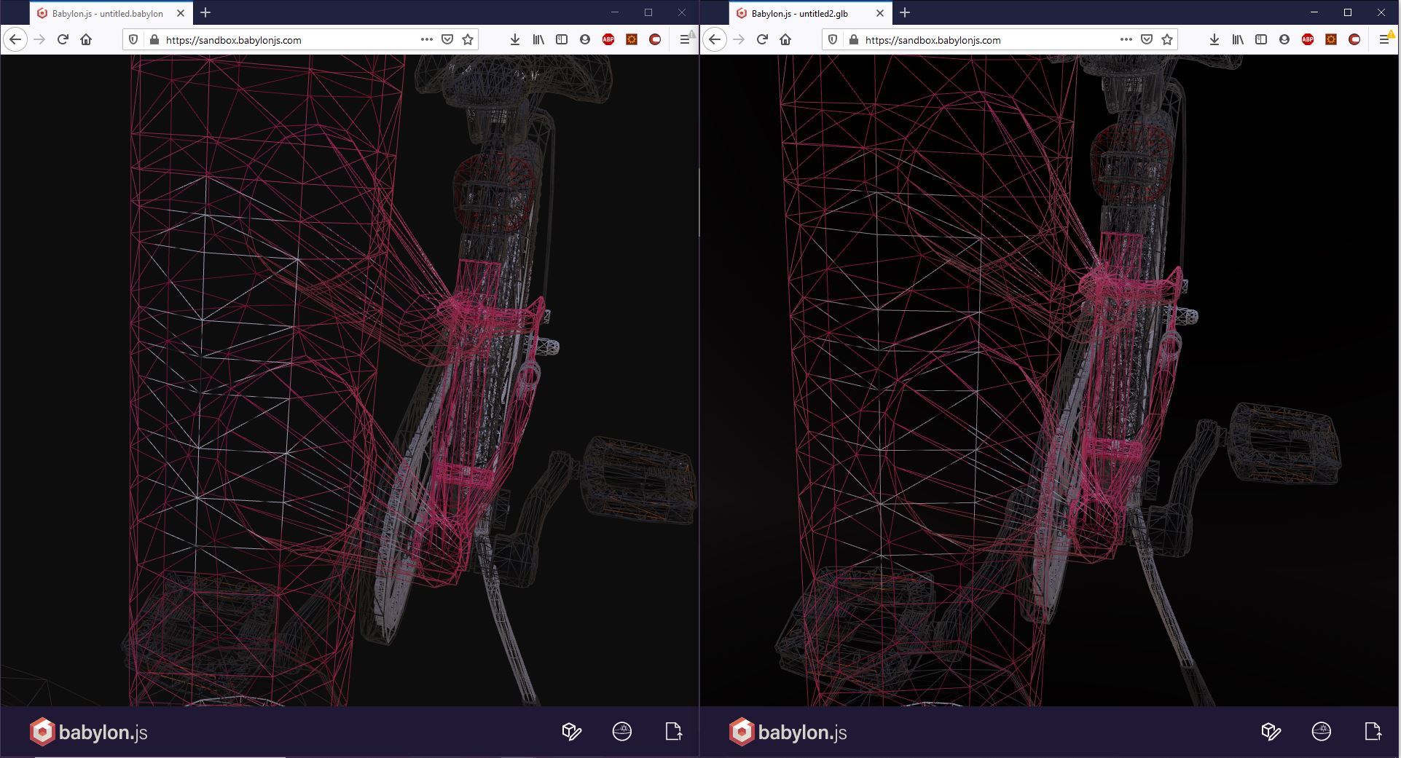Open Firefox hamburger menu in untitled.babylon window
This screenshot has width=1401, height=758.
point(684,40)
